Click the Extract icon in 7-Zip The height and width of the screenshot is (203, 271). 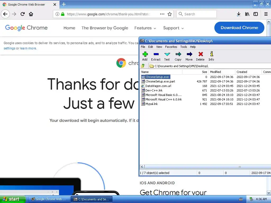[156, 54]
